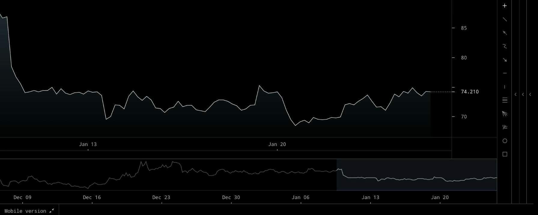Choose the freehand curve drawing tool
The height and width of the screenshot is (215, 538).
pos(505,46)
